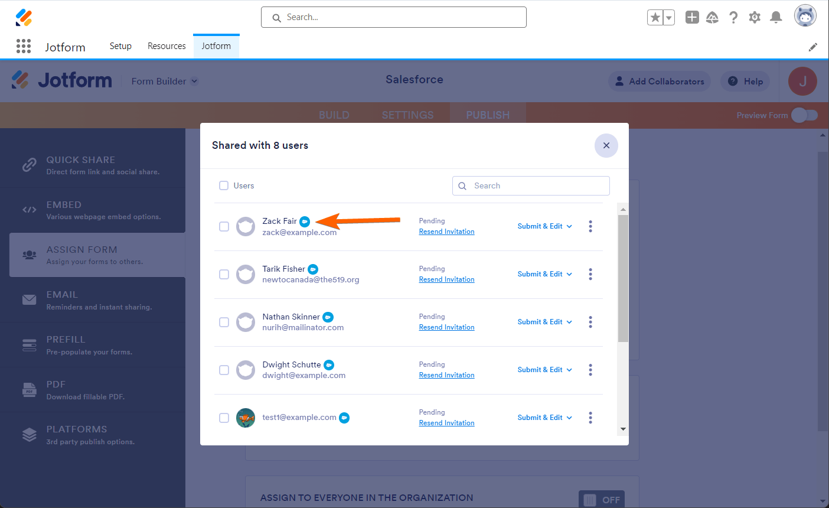Switch to the Resources tab
Viewport: 829px width, 508px height.
[167, 46]
